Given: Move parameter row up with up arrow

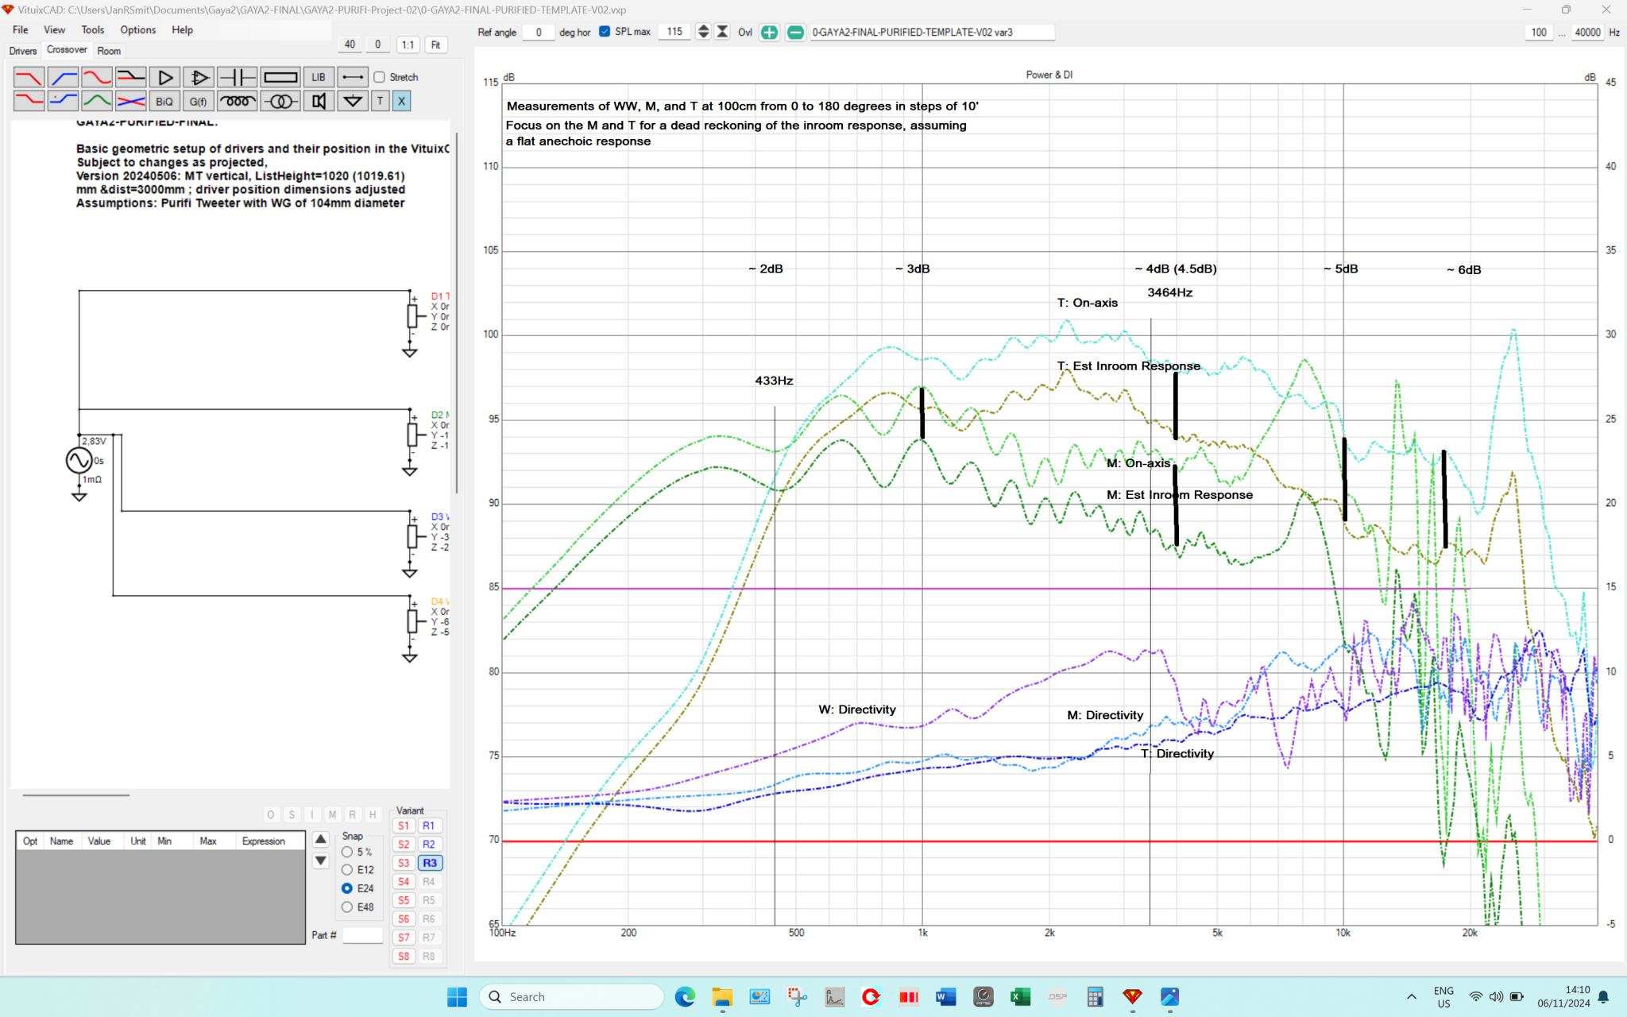Looking at the screenshot, I should pyautogui.click(x=321, y=839).
